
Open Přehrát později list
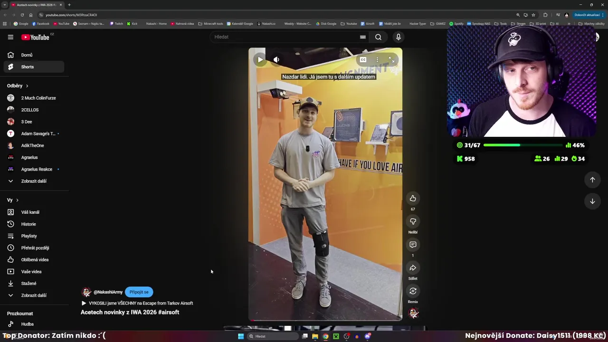point(34,248)
